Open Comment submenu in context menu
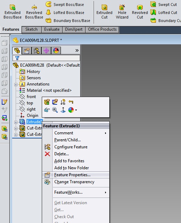This screenshot has width=181, height=223. pos(76,133)
